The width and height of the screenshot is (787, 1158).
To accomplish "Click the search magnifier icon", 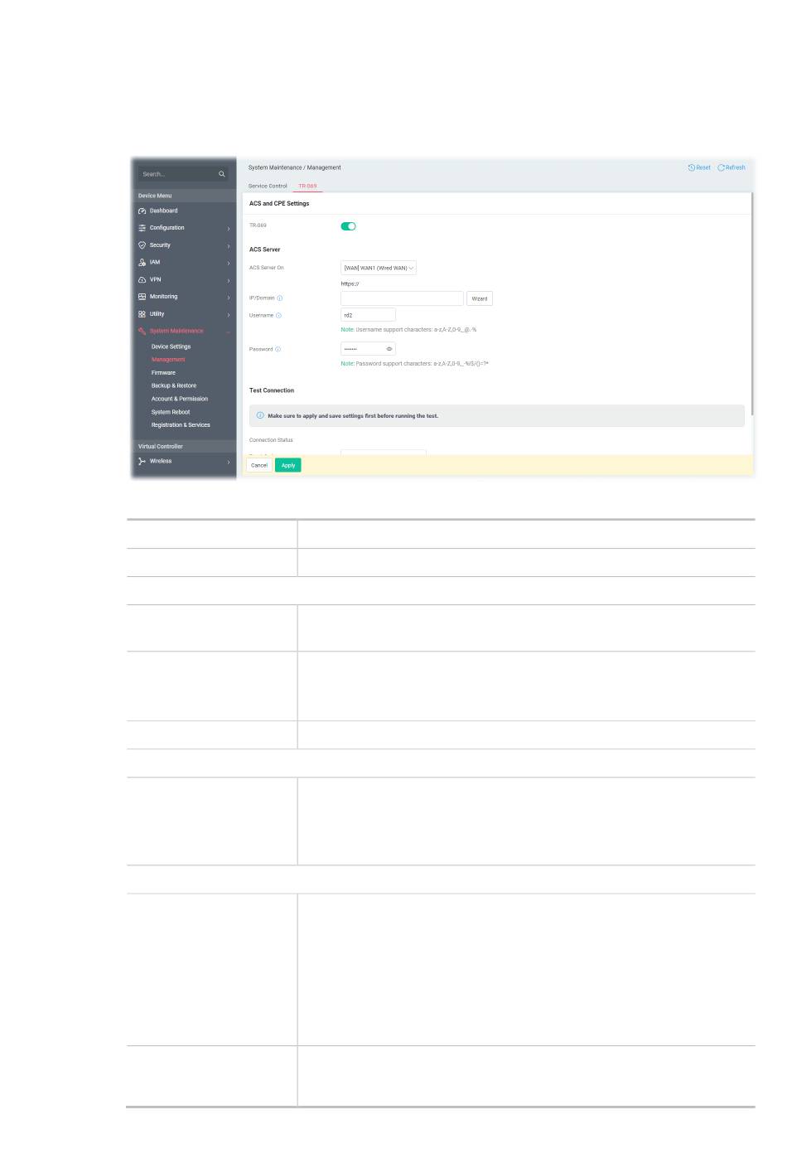I will (221, 174).
